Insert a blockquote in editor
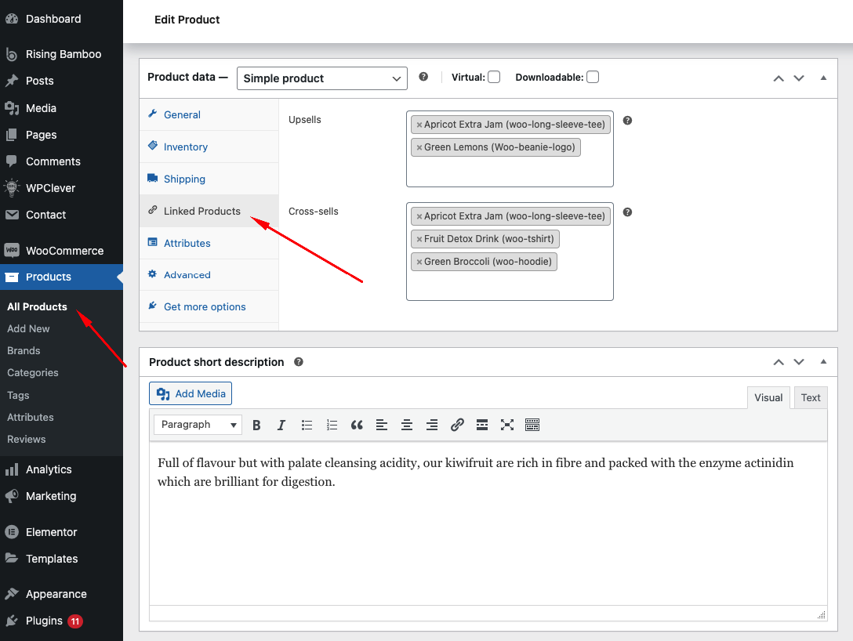The image size is (853, 641). [357, 425]
